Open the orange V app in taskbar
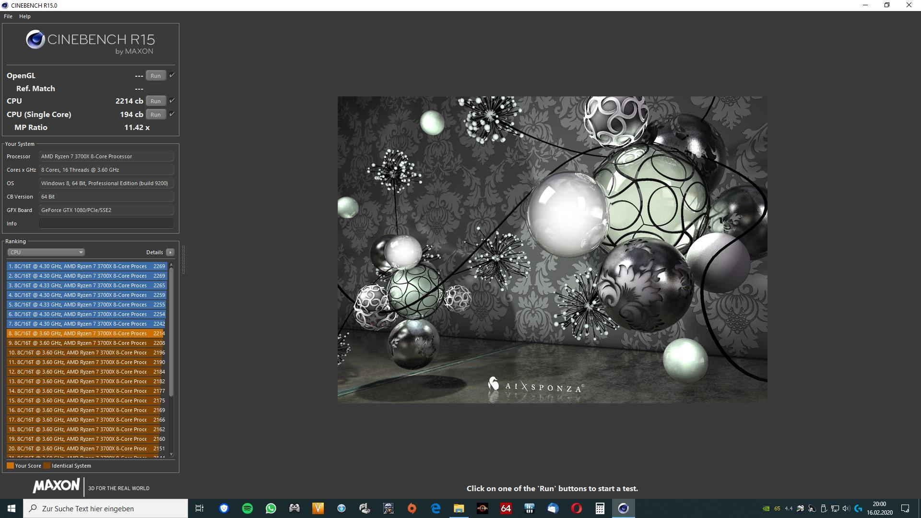The height and width of the screenshot is (518, 921). (x=318, y=508)
